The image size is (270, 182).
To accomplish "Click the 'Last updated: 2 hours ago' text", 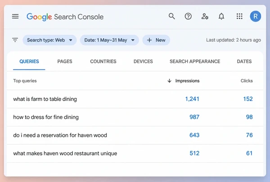I will point(234,40).
